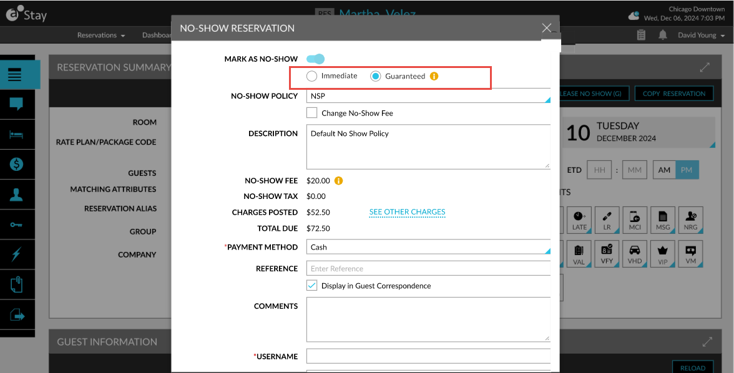Open the comments speech bubble icon in sidebar

pyautogui.click(x=16, y=104)
